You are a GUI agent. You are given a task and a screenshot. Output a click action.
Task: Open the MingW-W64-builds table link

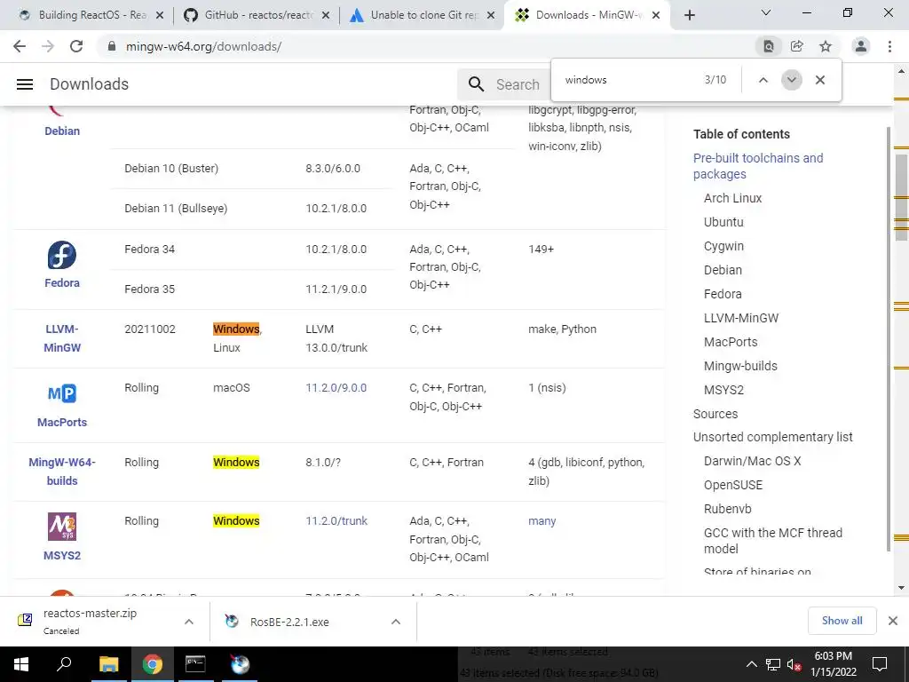(x=62, y=472)
